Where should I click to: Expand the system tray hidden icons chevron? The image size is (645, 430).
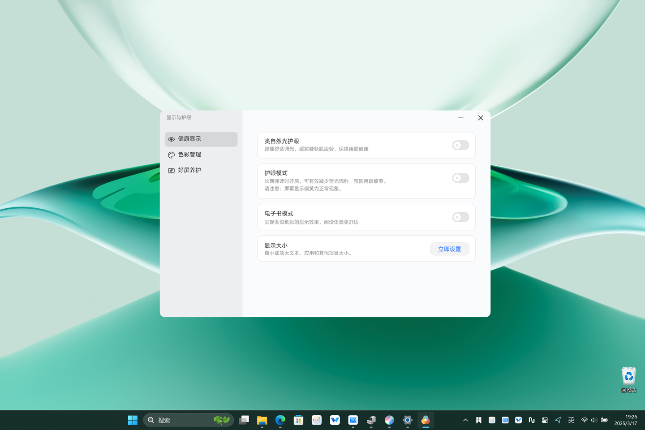pos(465,420)
